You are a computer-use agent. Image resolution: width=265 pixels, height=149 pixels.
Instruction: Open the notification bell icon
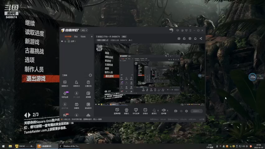click(195, 38)
